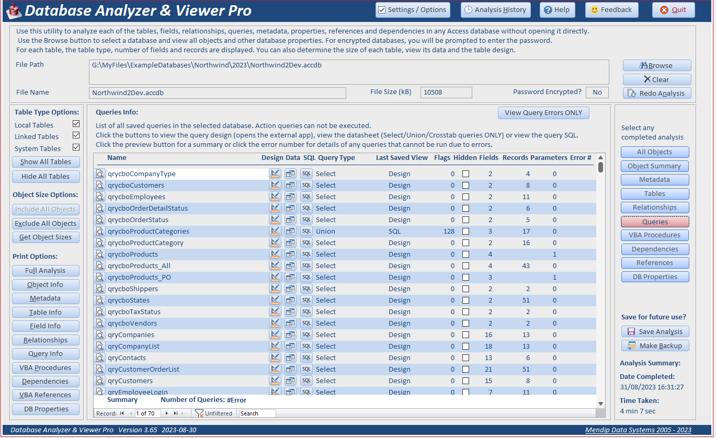Select the Dependencies analysis view
This screenshot has width=716, height=438.
655,249
